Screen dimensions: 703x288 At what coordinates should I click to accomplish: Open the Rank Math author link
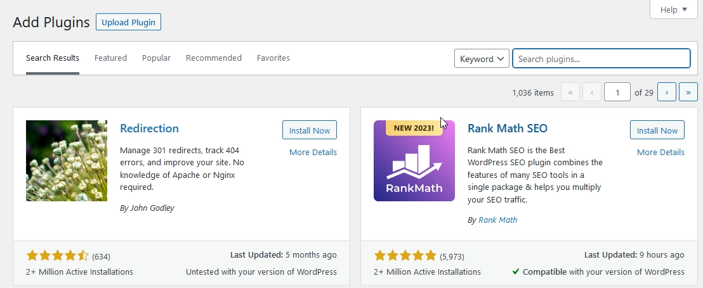[x=497, y=220]
